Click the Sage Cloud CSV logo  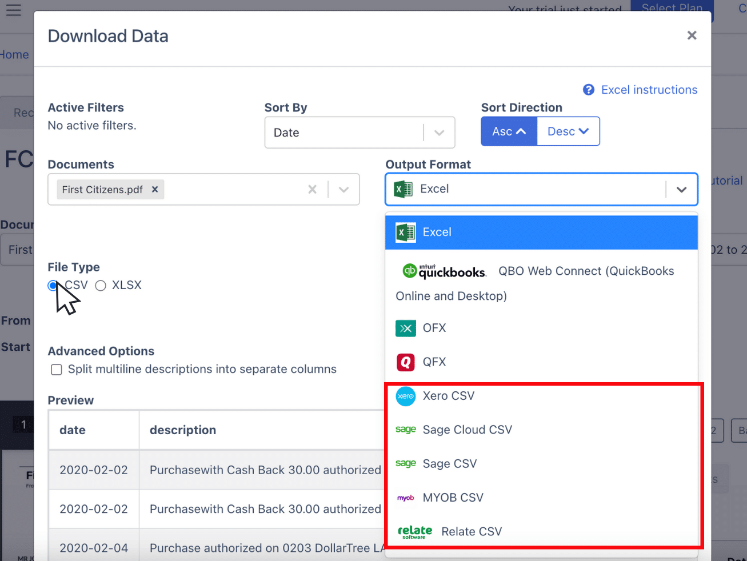406,430
